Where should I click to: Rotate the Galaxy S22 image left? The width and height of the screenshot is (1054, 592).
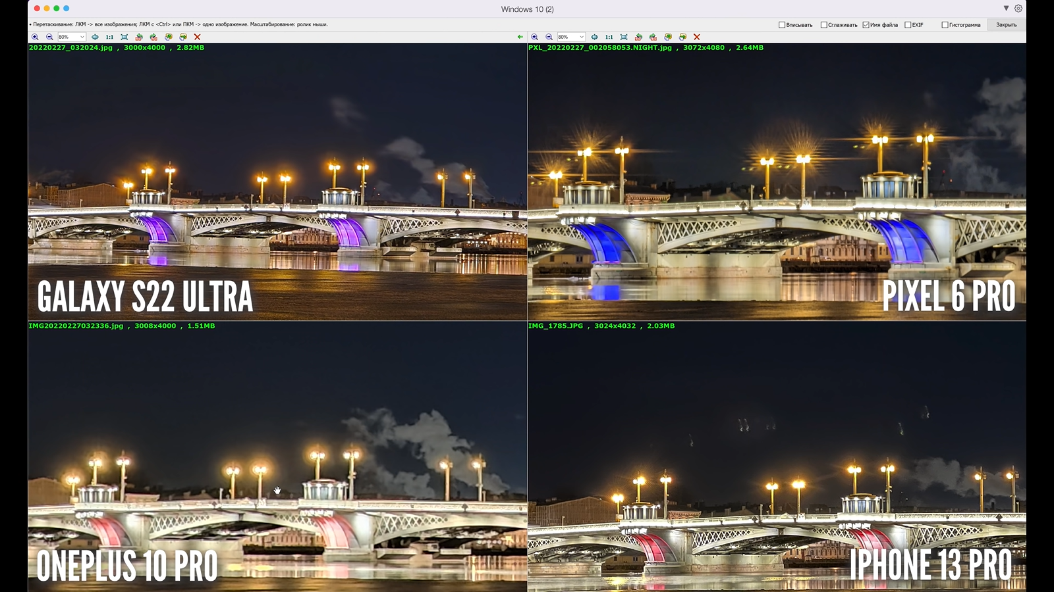(139, 37)
